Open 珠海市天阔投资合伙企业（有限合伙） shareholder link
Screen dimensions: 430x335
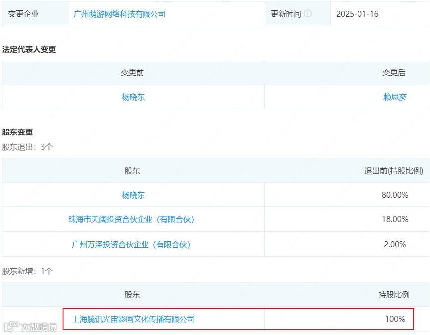tap(131, 219)
